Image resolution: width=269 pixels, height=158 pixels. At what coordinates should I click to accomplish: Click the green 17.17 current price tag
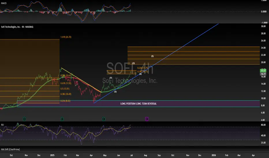click(263, 71)
